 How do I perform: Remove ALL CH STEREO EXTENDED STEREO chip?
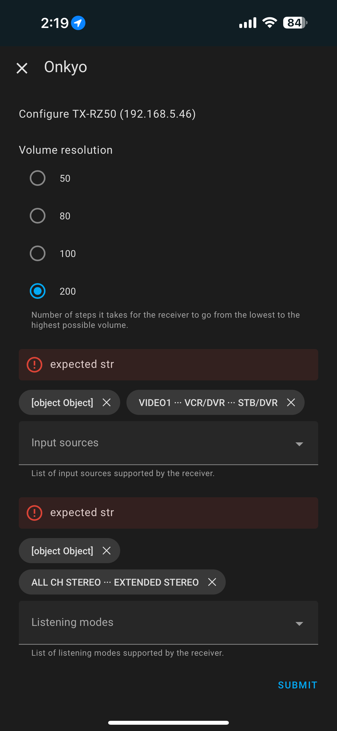tap(212, 582)
